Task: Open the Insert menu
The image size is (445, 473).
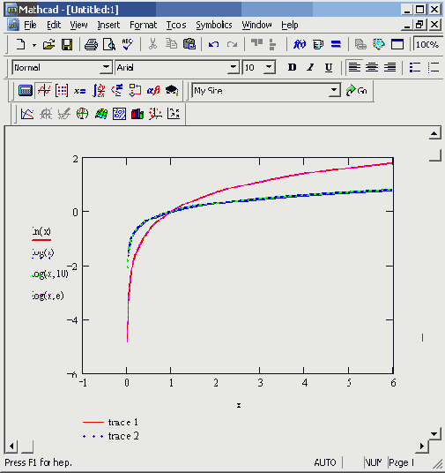Action: click(x=108, y=25)
